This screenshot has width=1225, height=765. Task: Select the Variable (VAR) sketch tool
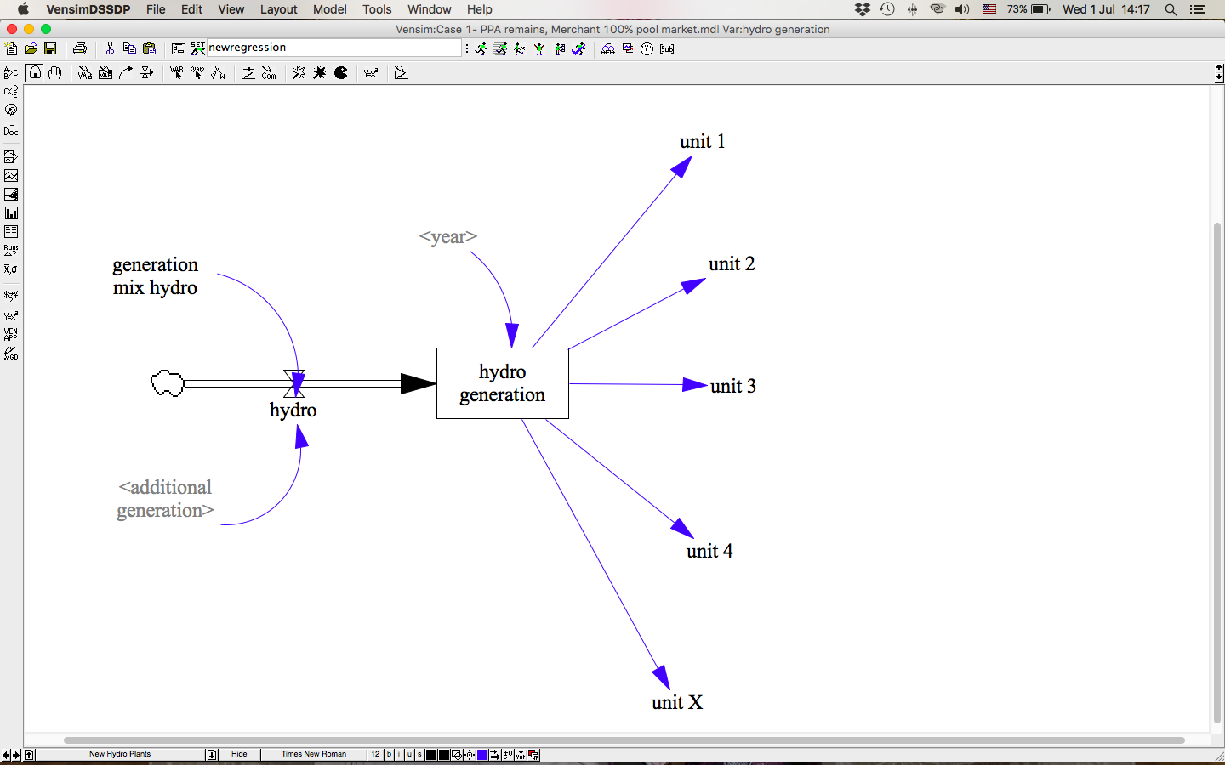(84, 72)
